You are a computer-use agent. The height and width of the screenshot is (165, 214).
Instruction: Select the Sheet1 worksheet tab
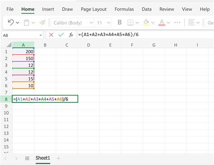(x=43, y=158)
